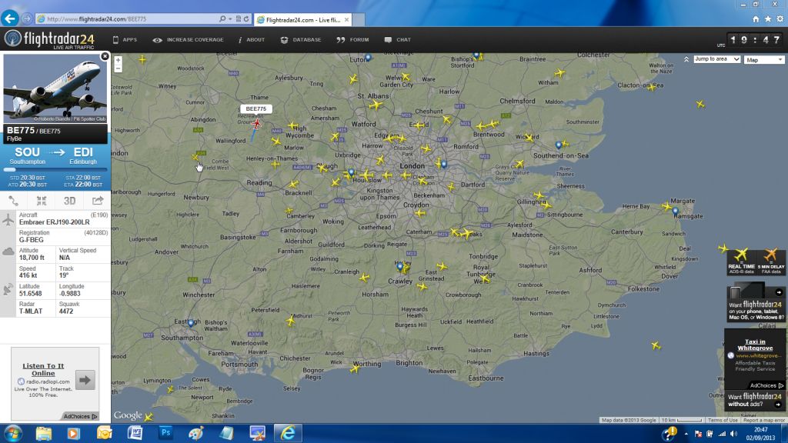Screen dimensions: 788x443
Task: Open the Map type dropdown
Action: 764,60
